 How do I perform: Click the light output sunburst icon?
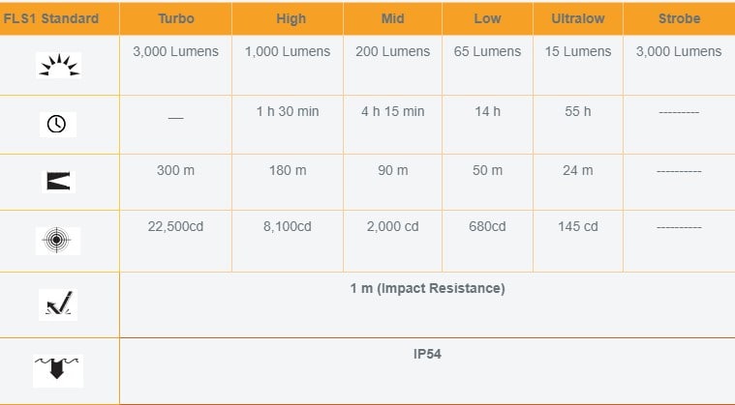59,65
